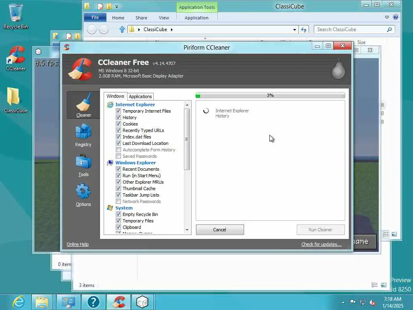Select the System category icon

(110, 208)
